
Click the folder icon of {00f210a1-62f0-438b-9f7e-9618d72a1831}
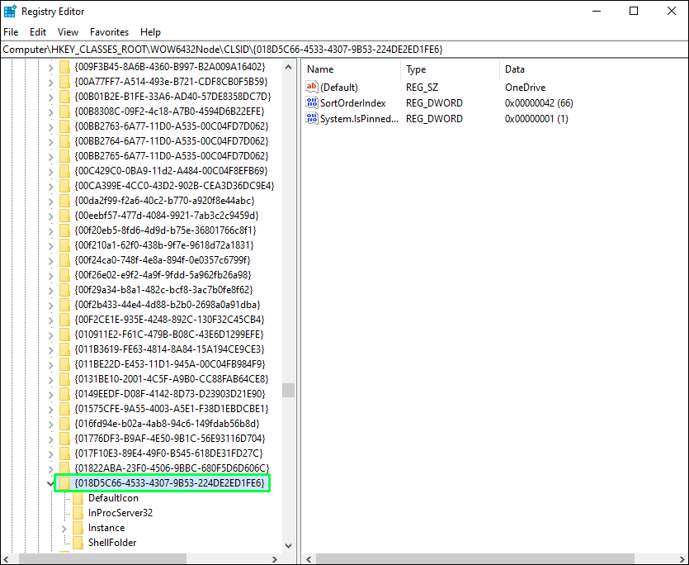click(64, 245)
